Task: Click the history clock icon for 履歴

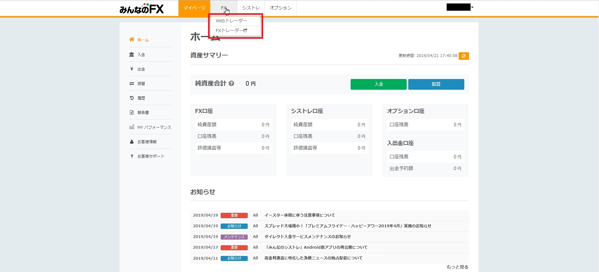Action: tap(132, 98)
